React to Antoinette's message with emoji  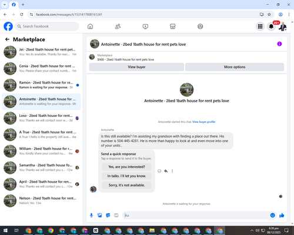click(159, 171)
